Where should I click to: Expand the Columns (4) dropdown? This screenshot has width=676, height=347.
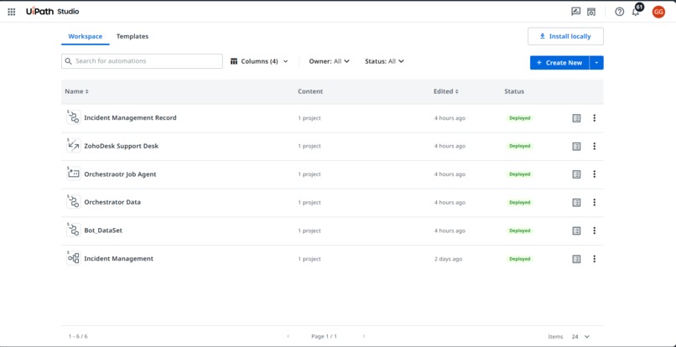(x=259, y=61)
